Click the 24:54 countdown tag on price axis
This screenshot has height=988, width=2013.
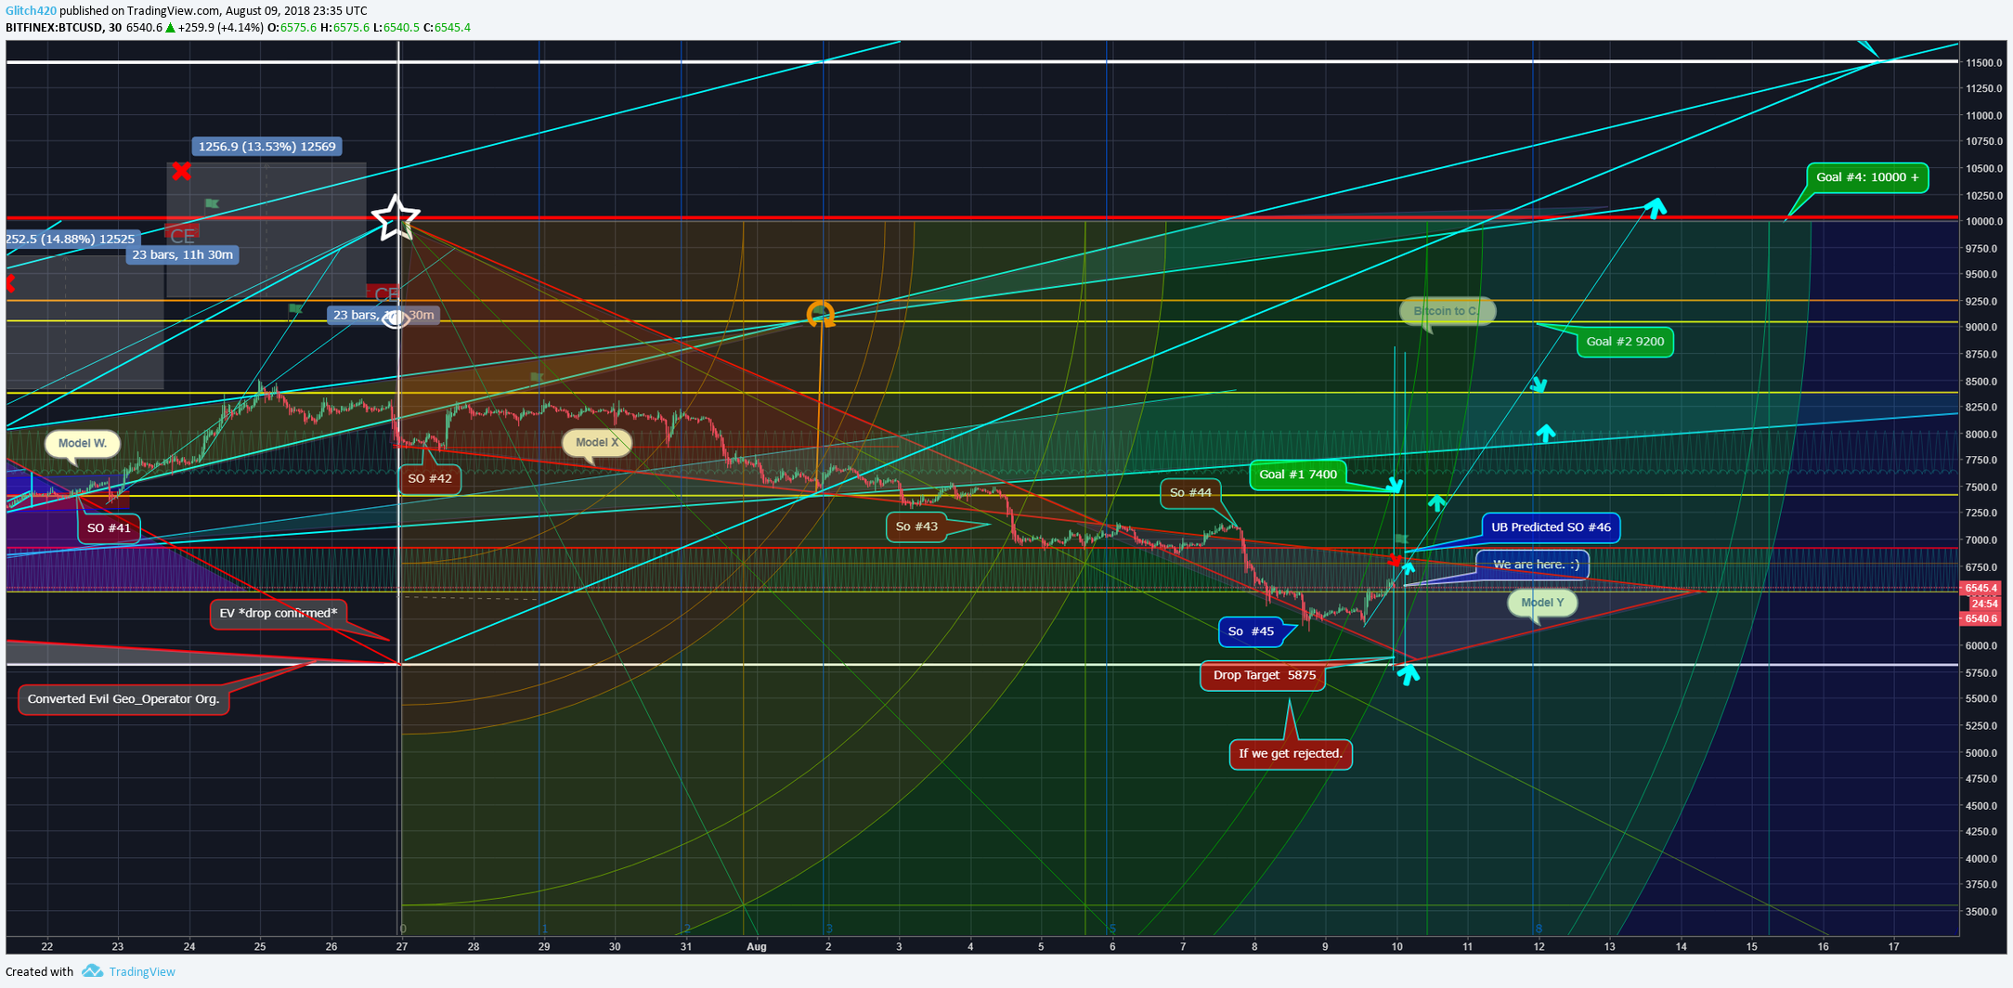(x=1984, y=604)
